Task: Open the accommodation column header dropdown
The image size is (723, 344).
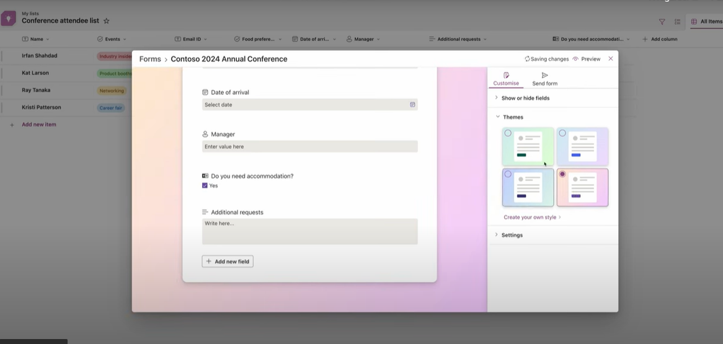Action: point(628,39)
